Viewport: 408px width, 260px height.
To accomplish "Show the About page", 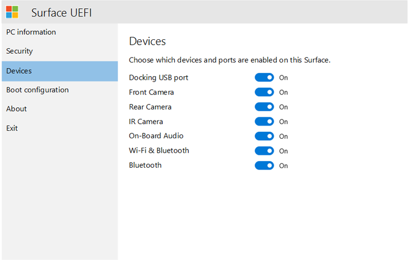I will coord(17,109).
